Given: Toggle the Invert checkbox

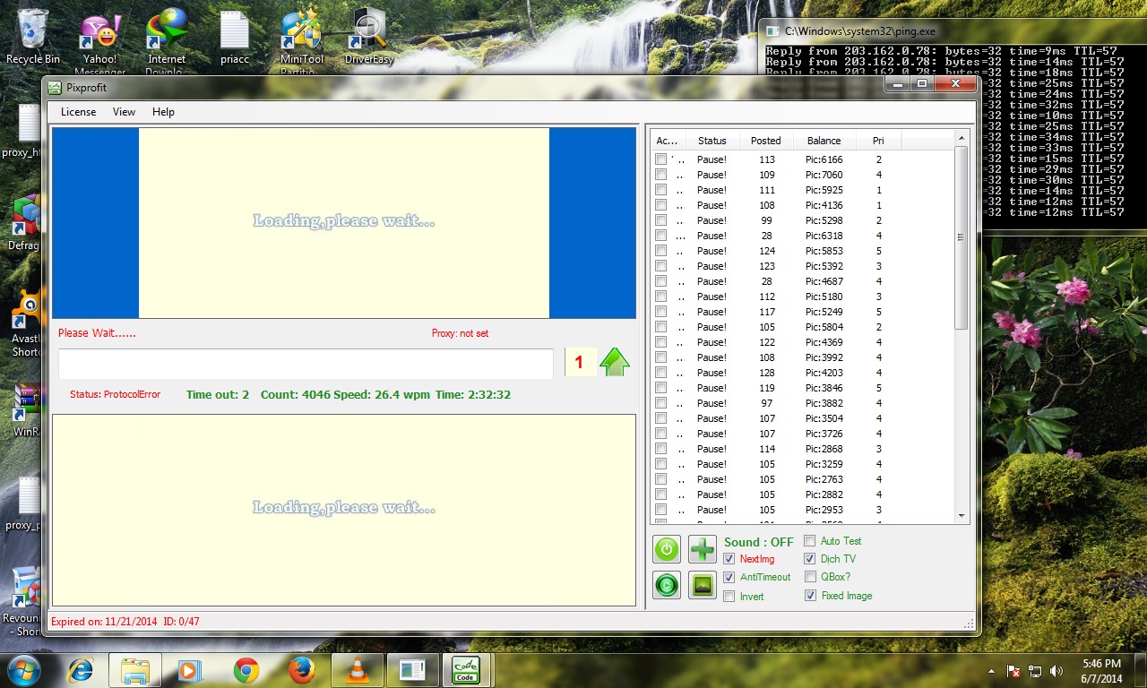Looking at the screenshot, I should tap(729, 597).
